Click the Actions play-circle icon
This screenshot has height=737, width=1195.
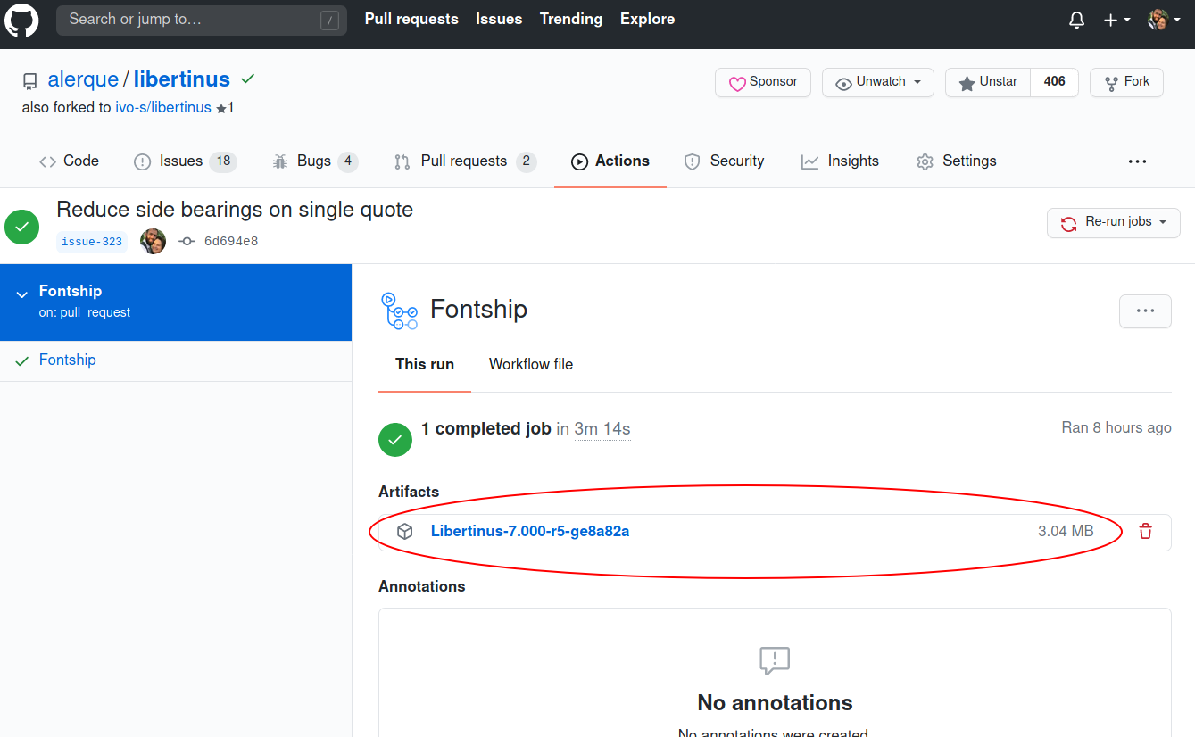tap(580, 162)
